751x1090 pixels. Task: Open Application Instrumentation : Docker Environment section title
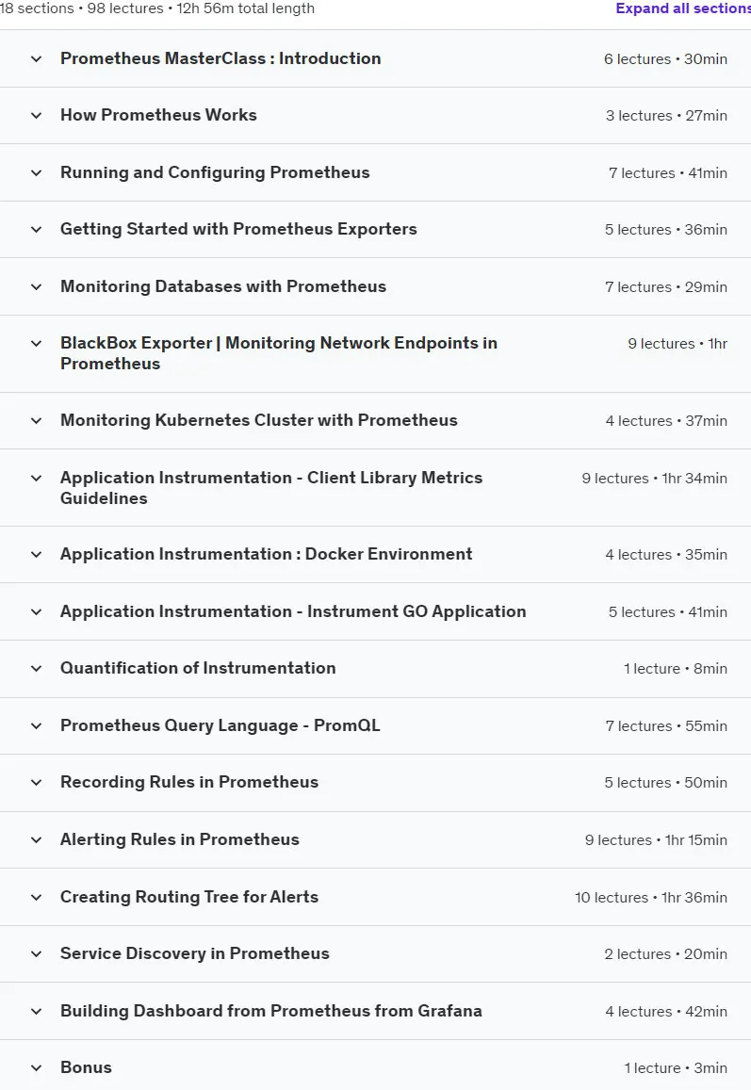pyautogui.click(x=267, y=554)
